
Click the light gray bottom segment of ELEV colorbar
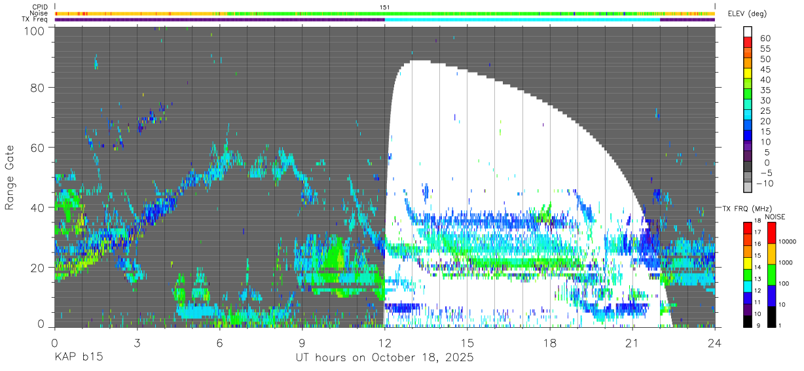[x=748, y=188]
